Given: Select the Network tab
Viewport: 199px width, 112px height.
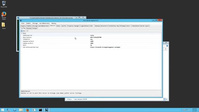Looking at the screenshot, I should tap(53, 26).
